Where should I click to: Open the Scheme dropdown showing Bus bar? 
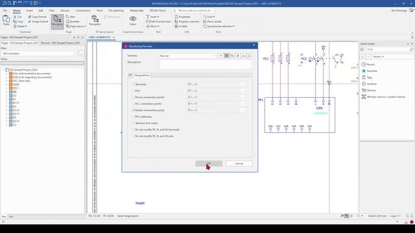(x=187, y=56)
